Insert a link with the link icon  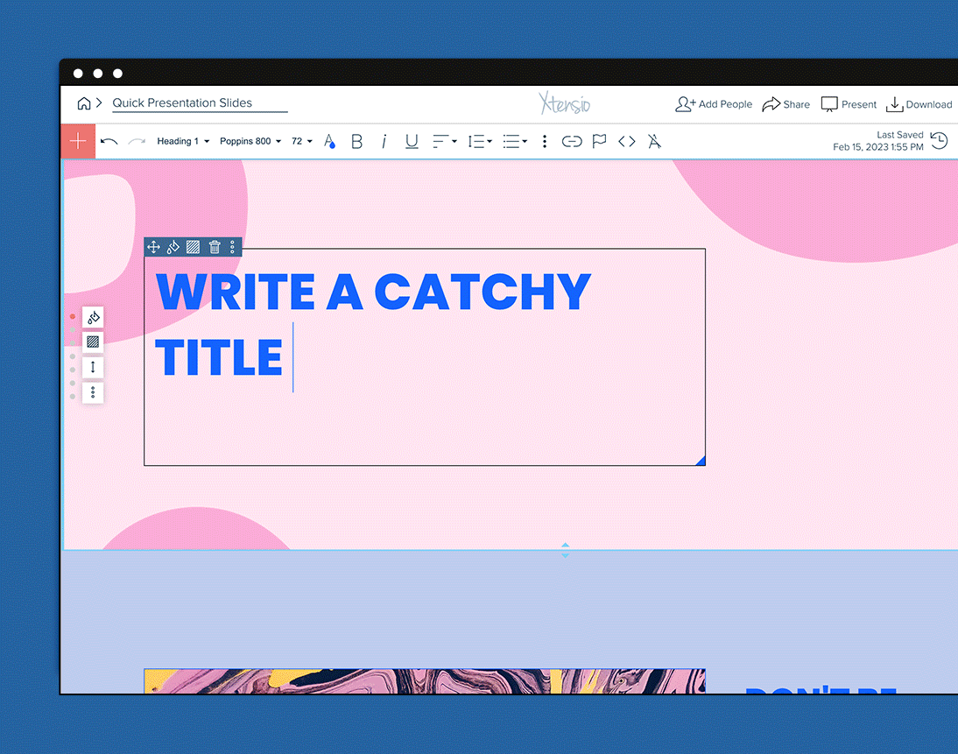coord(572,142)
